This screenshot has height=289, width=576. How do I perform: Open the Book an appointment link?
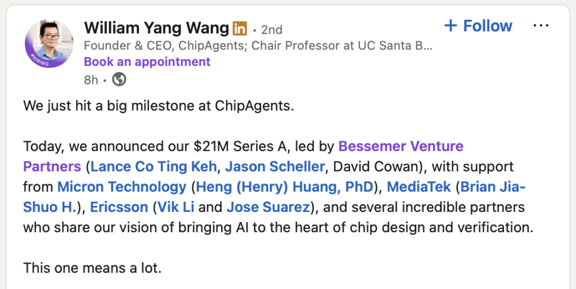tap(147, 61)
